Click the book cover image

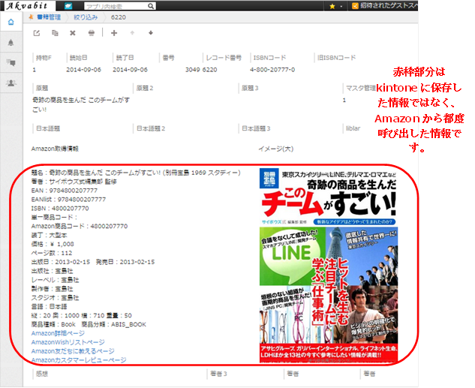point(329,265)
